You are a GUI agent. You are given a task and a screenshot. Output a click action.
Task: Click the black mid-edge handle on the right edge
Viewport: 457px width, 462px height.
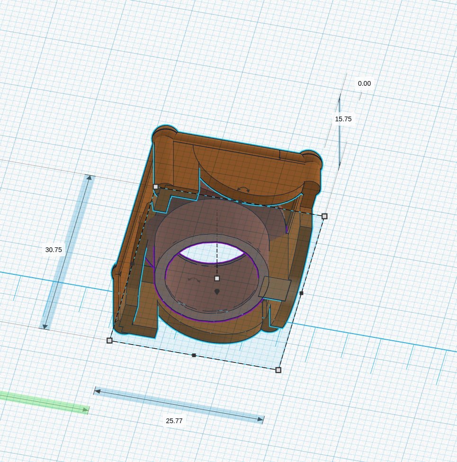[x=301, y=293]
